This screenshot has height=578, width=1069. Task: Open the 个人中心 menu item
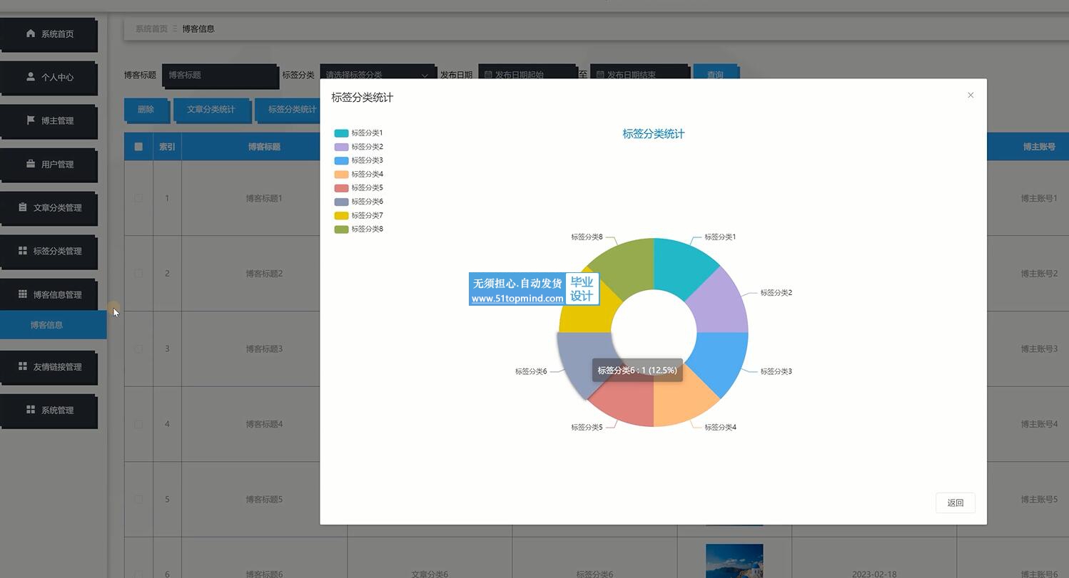[x=49, y=77]
